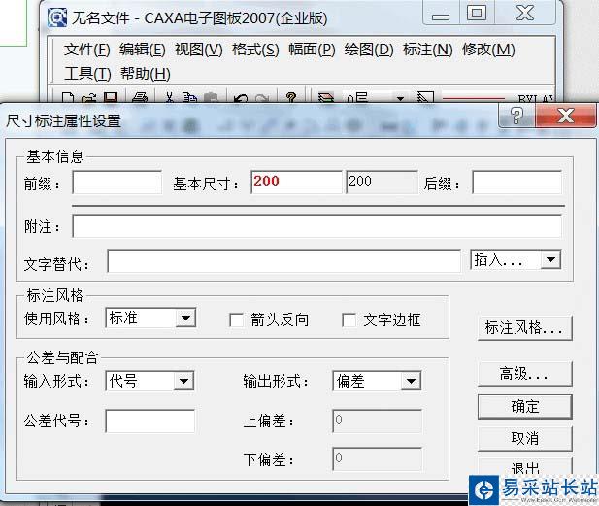Viewport: 599px width, 506px height.
Task: Click the 附注 input field
Action: click(316, 226)
